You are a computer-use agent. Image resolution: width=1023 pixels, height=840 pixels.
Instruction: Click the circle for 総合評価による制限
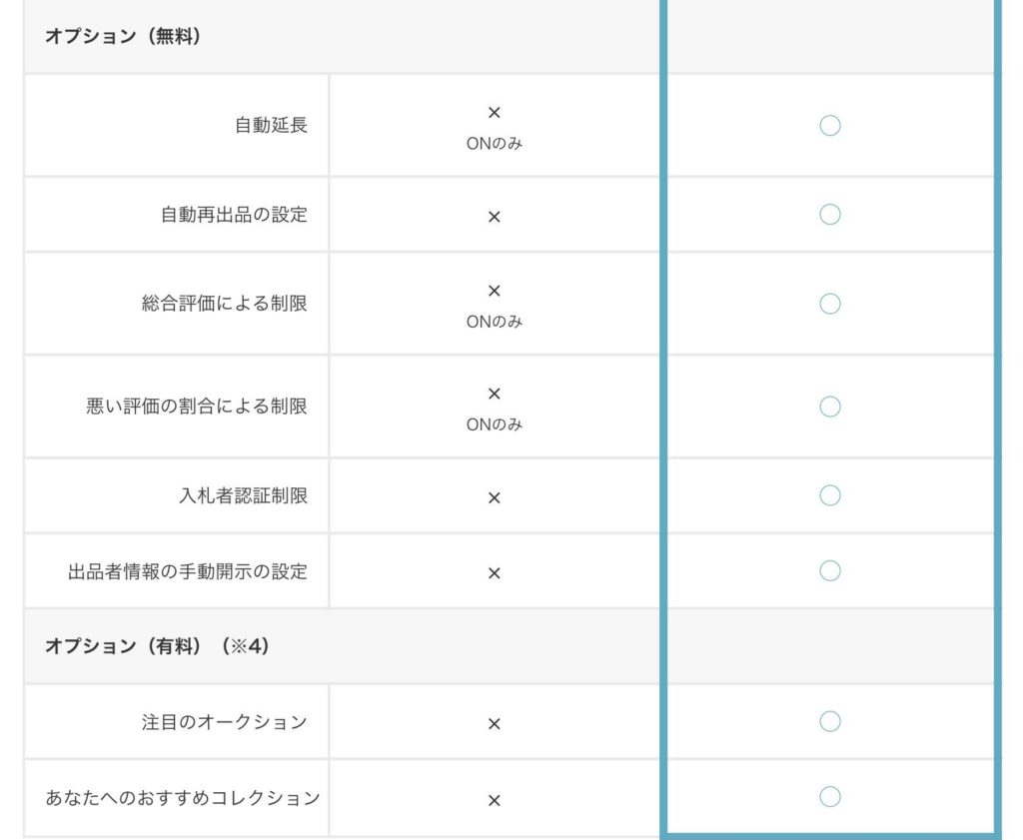point(829,304)
